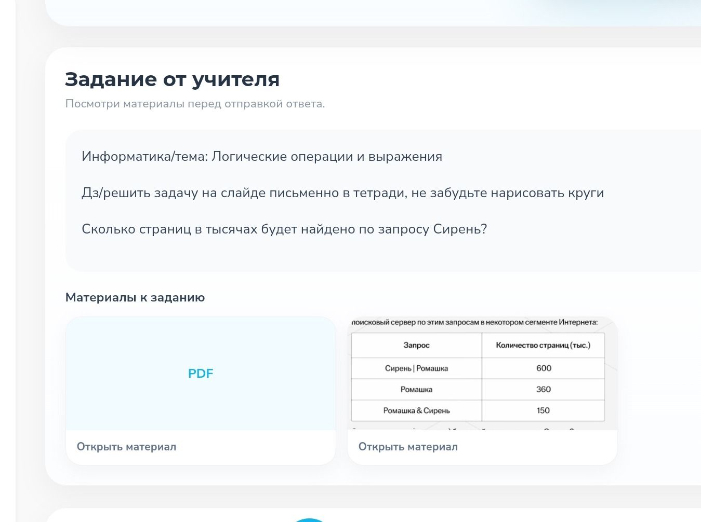Click the 'PDF' label on the first card

[x=201, y=374]
